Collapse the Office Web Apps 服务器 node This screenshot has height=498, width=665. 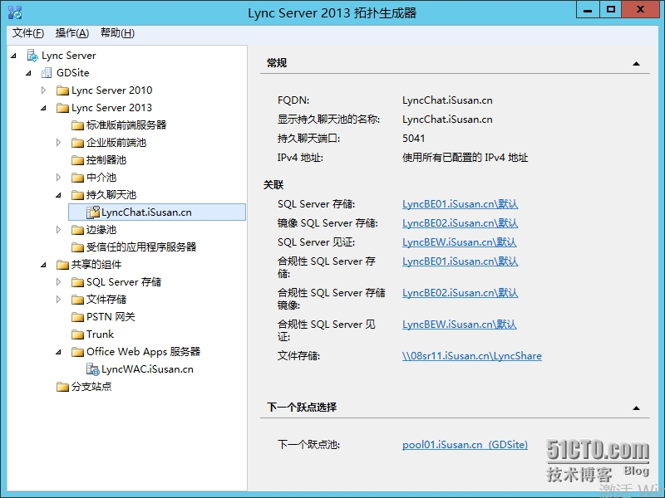coord(58,352)
